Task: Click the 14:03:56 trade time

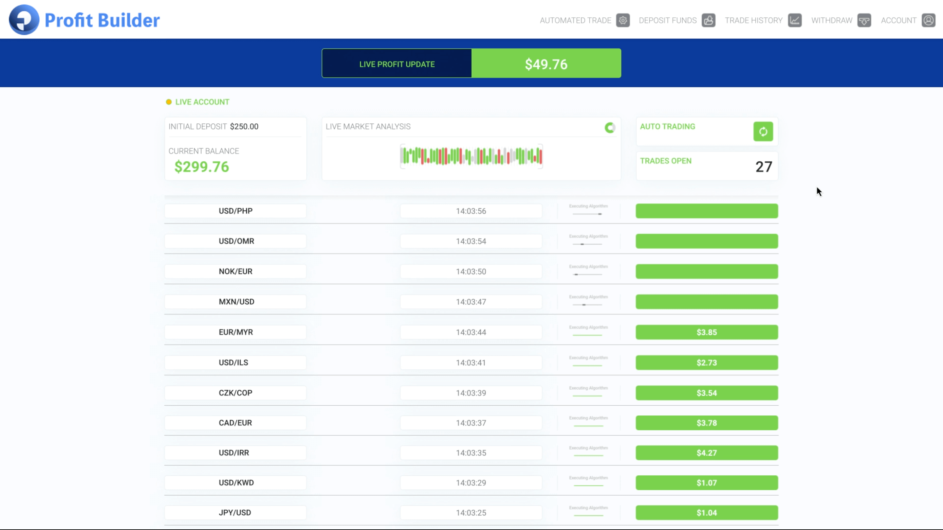Action: 471,211
